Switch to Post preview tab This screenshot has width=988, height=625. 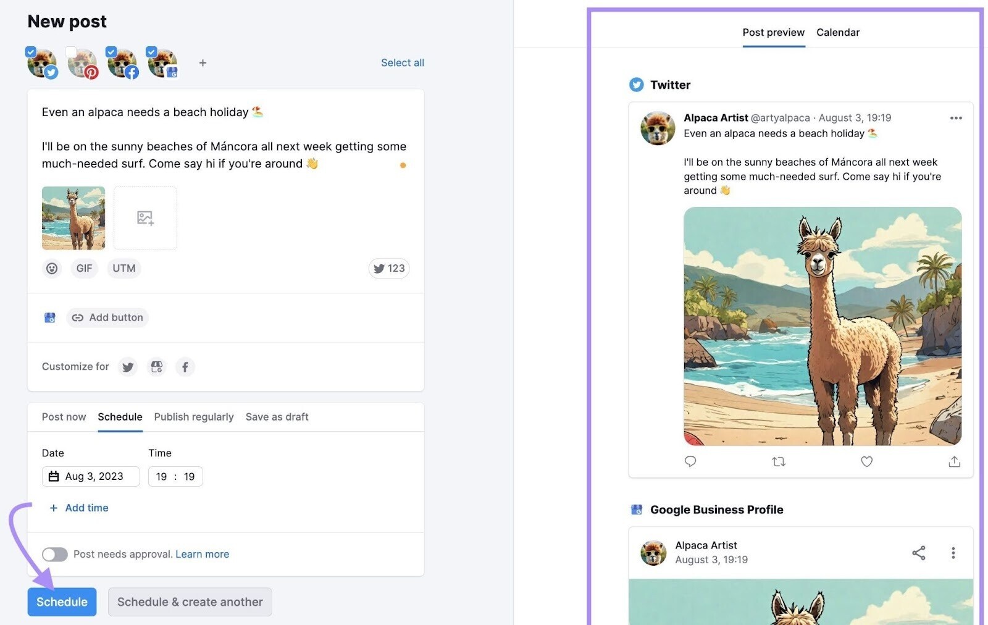773,32
